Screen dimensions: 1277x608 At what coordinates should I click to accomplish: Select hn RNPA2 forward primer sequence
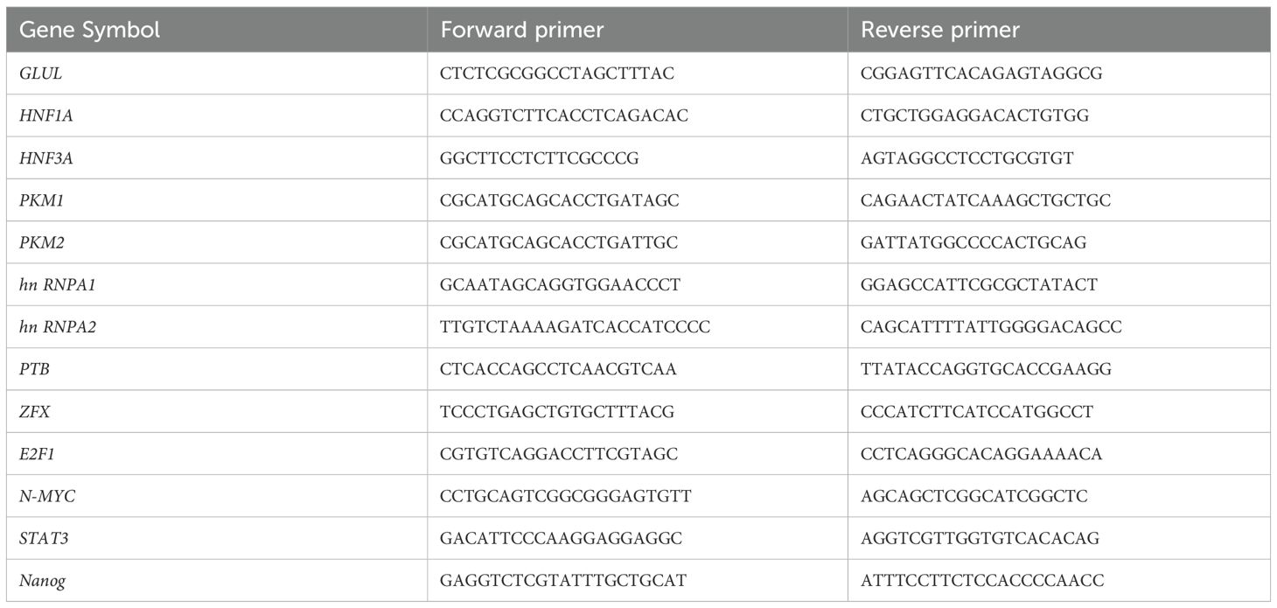576,327
